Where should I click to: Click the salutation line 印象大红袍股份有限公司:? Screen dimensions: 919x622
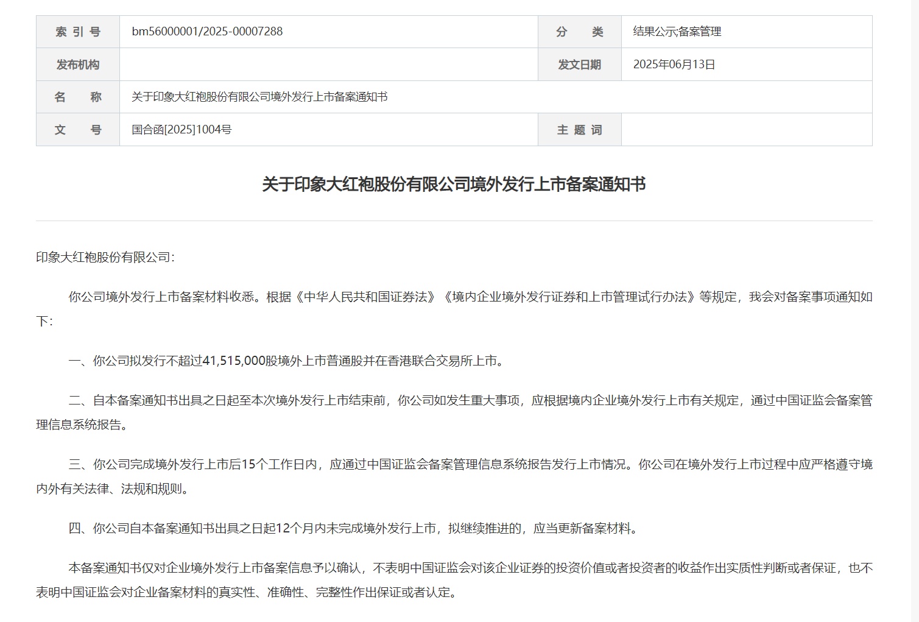pyautogui.click(x=105, y=257)
